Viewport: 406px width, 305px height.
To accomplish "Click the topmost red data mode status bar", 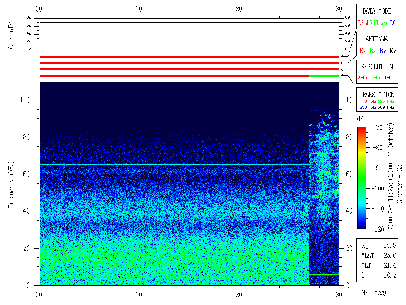I will click(189, 57).
